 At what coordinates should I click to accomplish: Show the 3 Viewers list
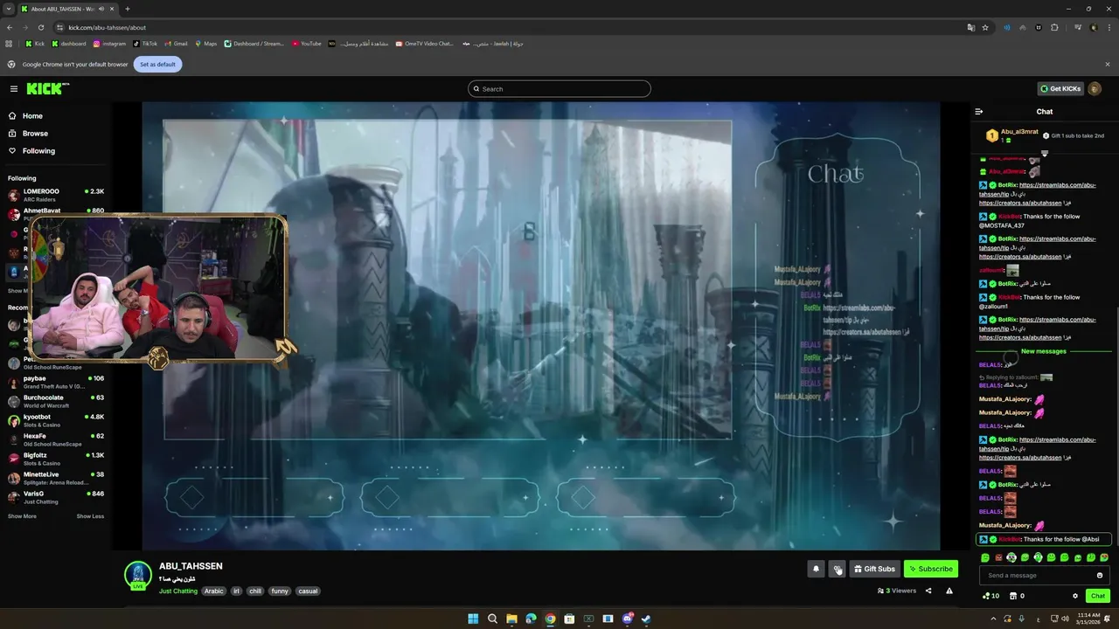(897, 591)
